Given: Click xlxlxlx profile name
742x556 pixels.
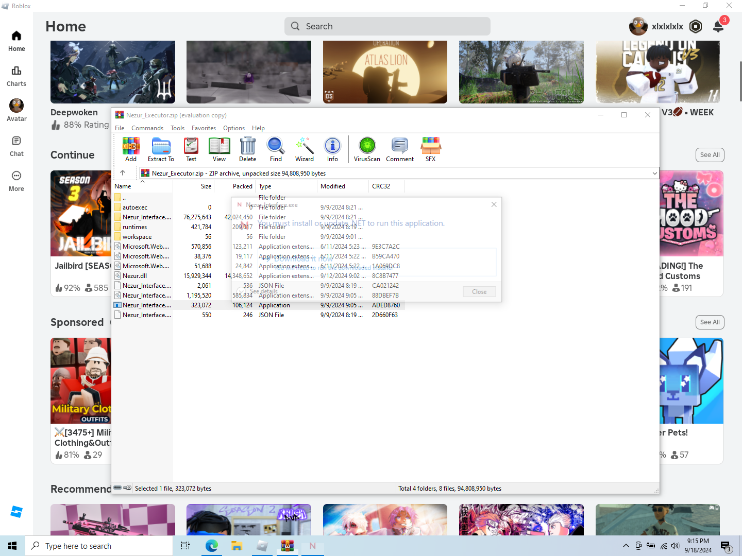Looking at the screenshot, I should (x=667, y=26).
